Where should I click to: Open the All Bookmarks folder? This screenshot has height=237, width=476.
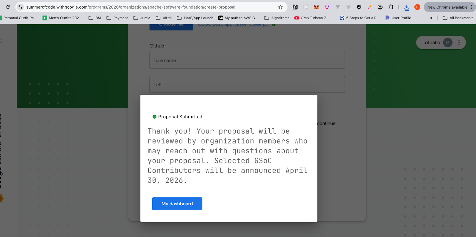[x=458, y=18]
